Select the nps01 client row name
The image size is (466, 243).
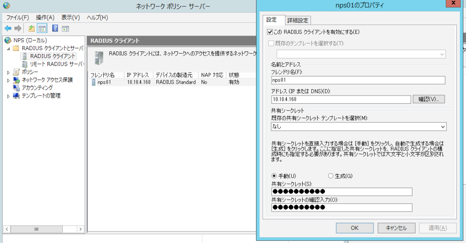pyautogui.click(x=104, y=82)
